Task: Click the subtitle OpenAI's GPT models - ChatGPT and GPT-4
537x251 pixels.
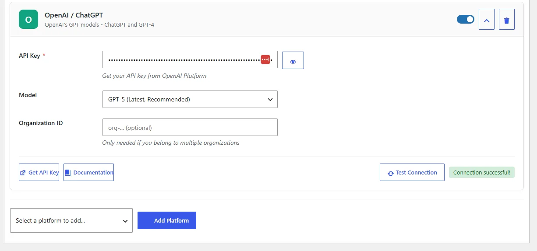Action: 99,25
